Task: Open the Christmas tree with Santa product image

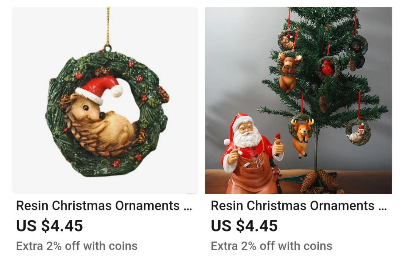Action: 298,100
